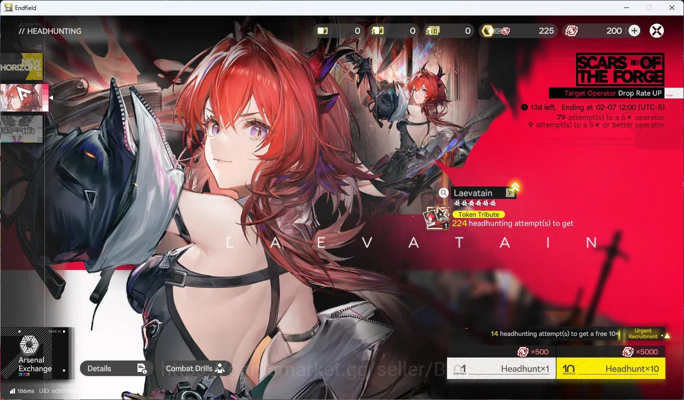The height and width of the screenshot is (400, 684).
Task: Click the Laevatain six-star rarity icons
Action: tap(474, 203)
